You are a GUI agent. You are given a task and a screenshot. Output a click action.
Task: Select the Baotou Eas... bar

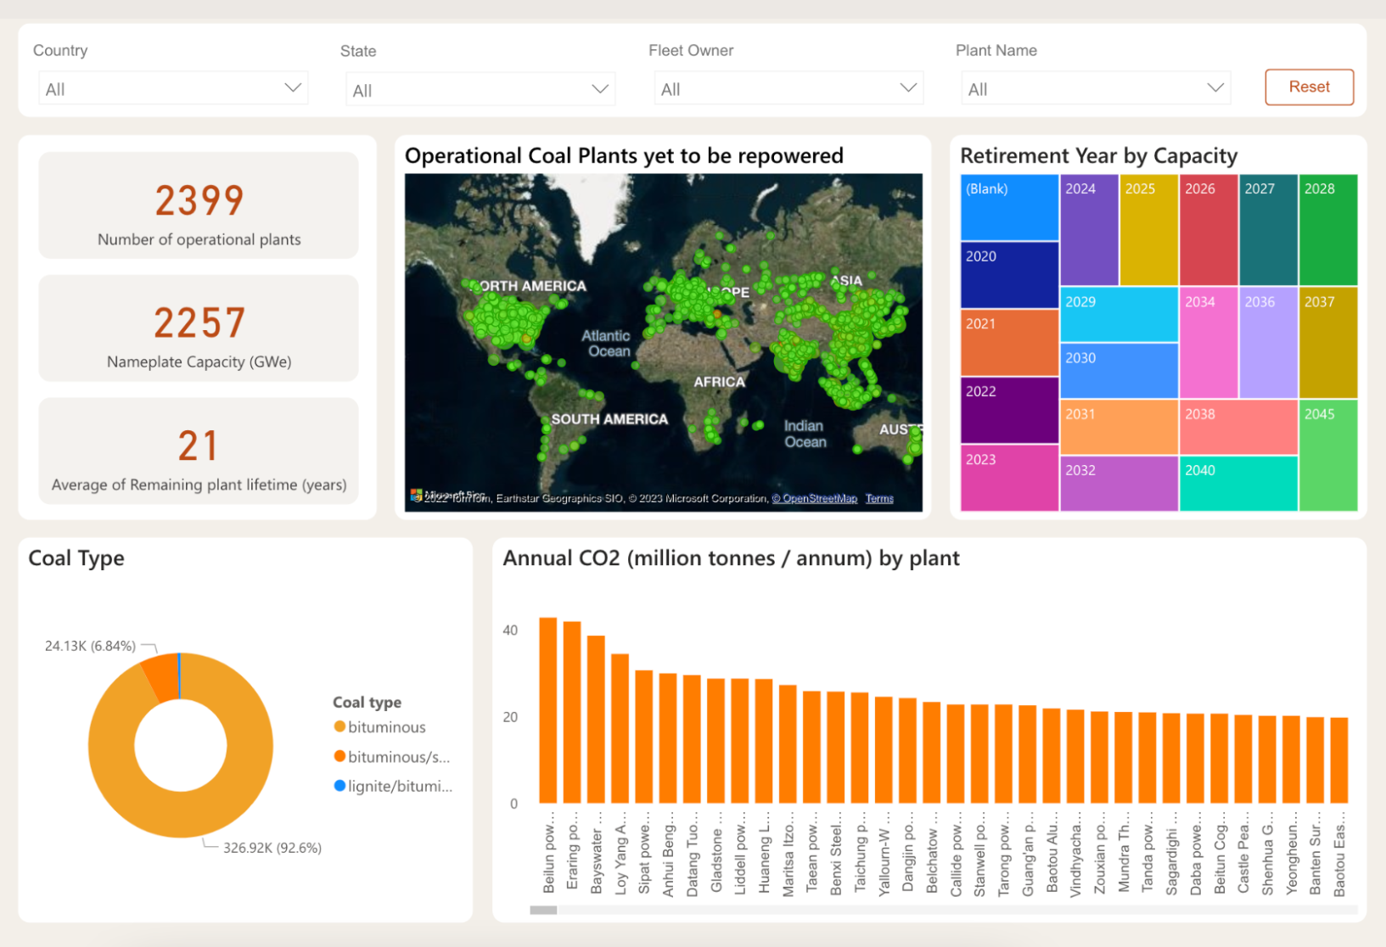(x=1339, y=760)
